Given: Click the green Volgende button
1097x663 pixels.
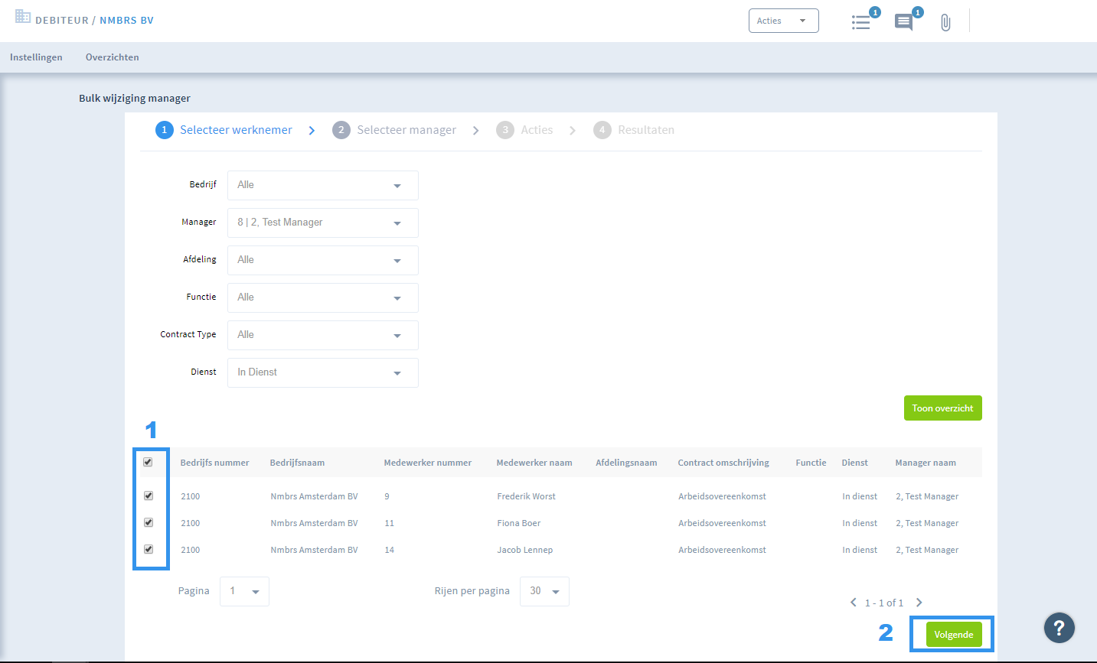Looking at the screenshot, I should point(954,635).
